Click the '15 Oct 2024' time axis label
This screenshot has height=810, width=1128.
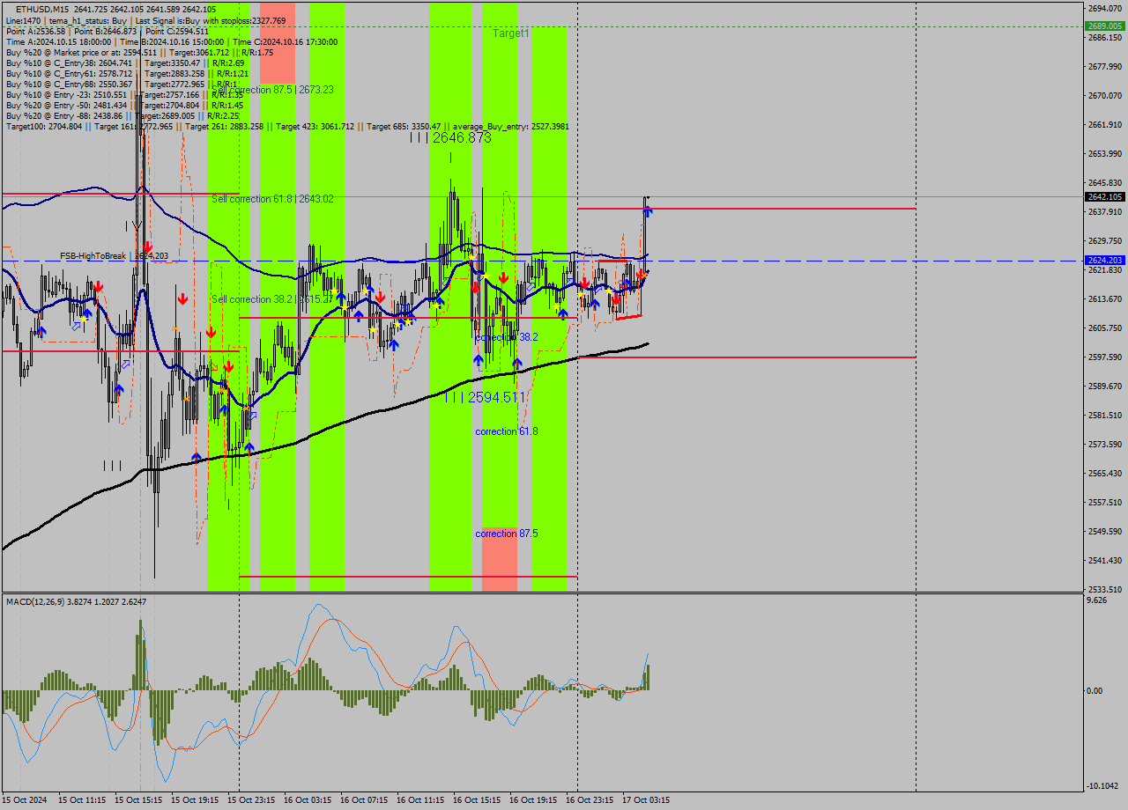26,800
